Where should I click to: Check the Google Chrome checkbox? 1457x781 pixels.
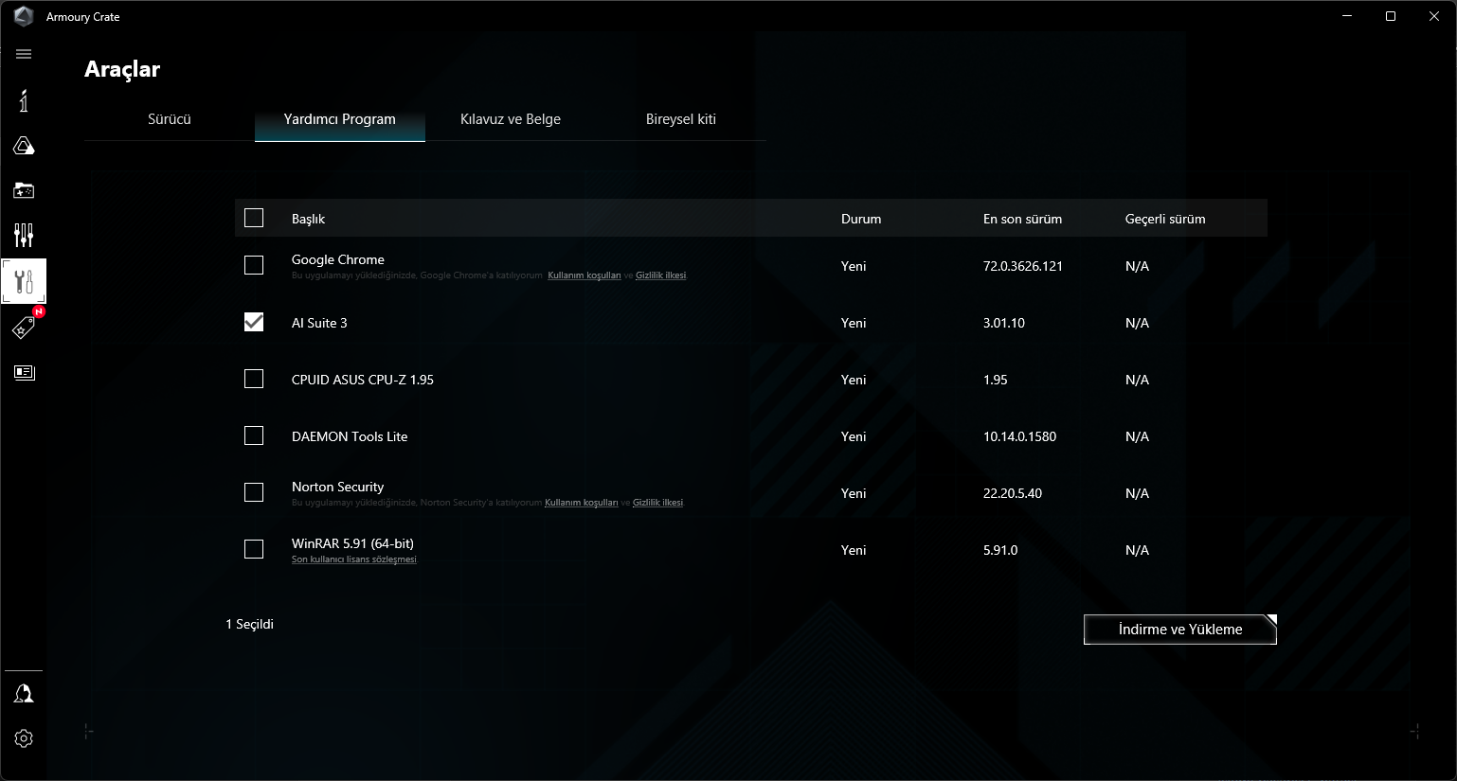[254, 265]
